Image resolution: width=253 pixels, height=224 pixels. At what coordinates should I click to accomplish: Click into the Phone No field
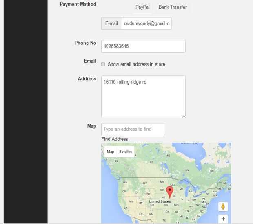pos(143,46)
